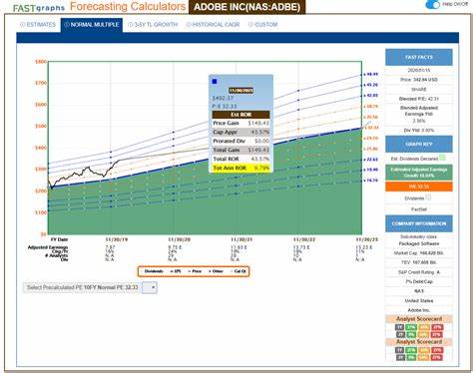Switch to the Custom tab
473x373 pixels.
click(262, 25)
